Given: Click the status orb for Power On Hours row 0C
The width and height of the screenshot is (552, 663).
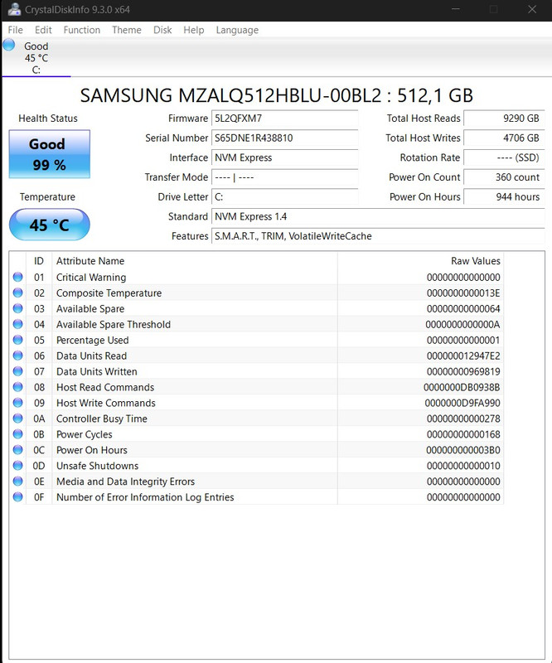Looking at the screenshot, I should pyautogui.click(x=17, y=449).
